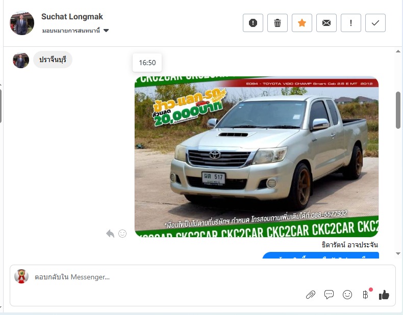Send a thumbs-up like
Viewport: 403px width, 315px height.
[384, 295]
